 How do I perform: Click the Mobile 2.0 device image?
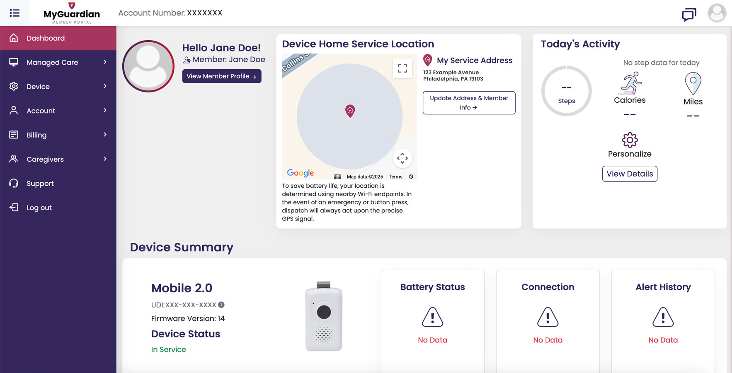coord(324,317)
